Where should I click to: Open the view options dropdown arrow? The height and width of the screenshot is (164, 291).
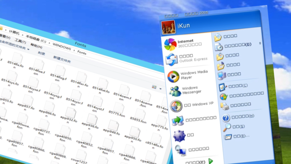click(x=160, y=89)
